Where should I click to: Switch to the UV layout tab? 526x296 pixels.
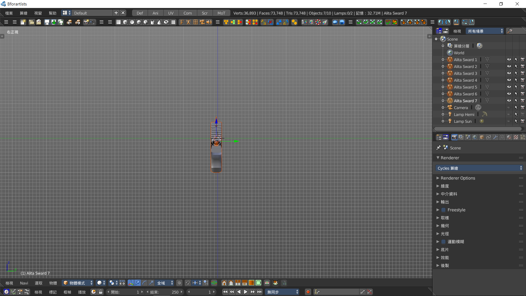(171, 13)
